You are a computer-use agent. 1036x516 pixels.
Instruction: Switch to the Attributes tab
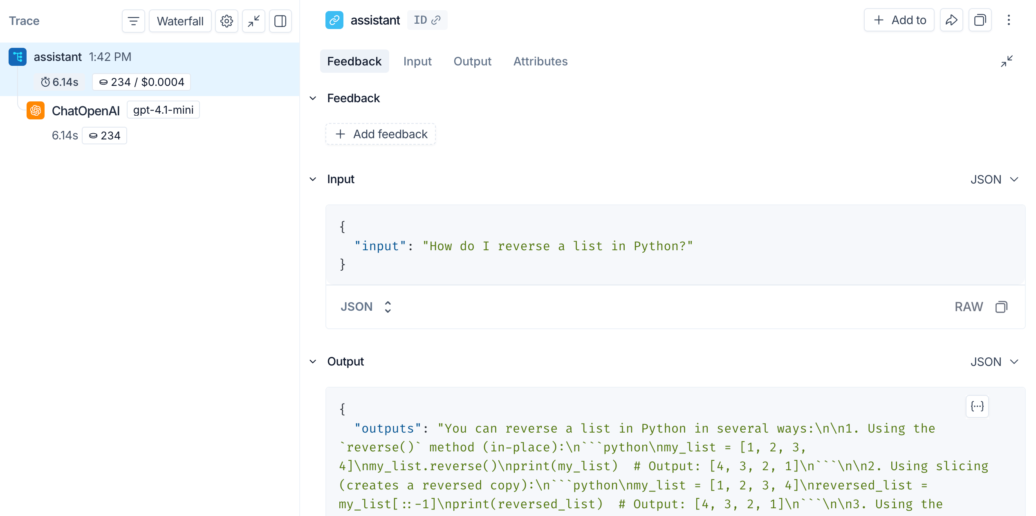pyautogui.click(x=540, y=61)
